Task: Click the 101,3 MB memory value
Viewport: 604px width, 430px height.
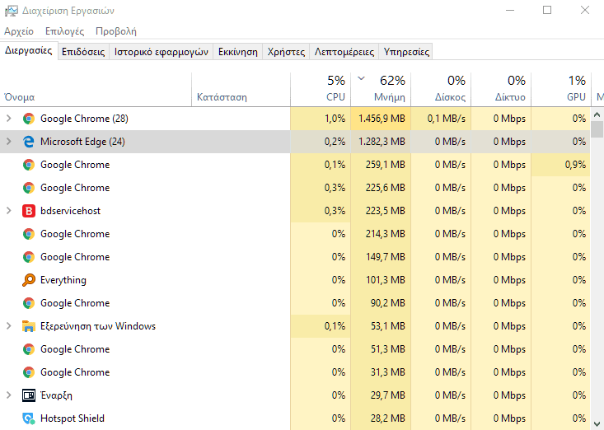Action: pyautogui.click(x=385, y=280)
